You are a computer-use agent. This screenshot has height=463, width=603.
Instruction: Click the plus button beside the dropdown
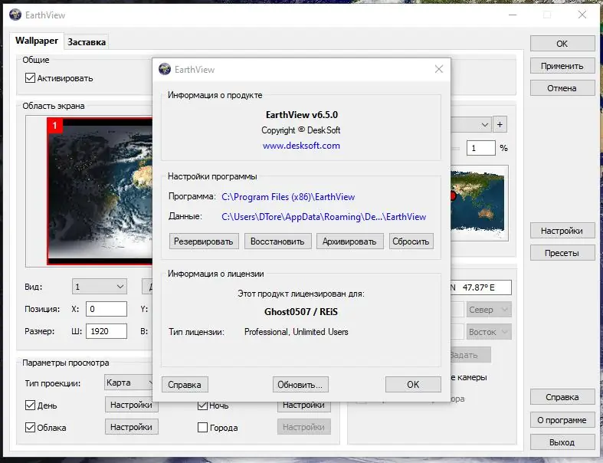pos(500,125)
